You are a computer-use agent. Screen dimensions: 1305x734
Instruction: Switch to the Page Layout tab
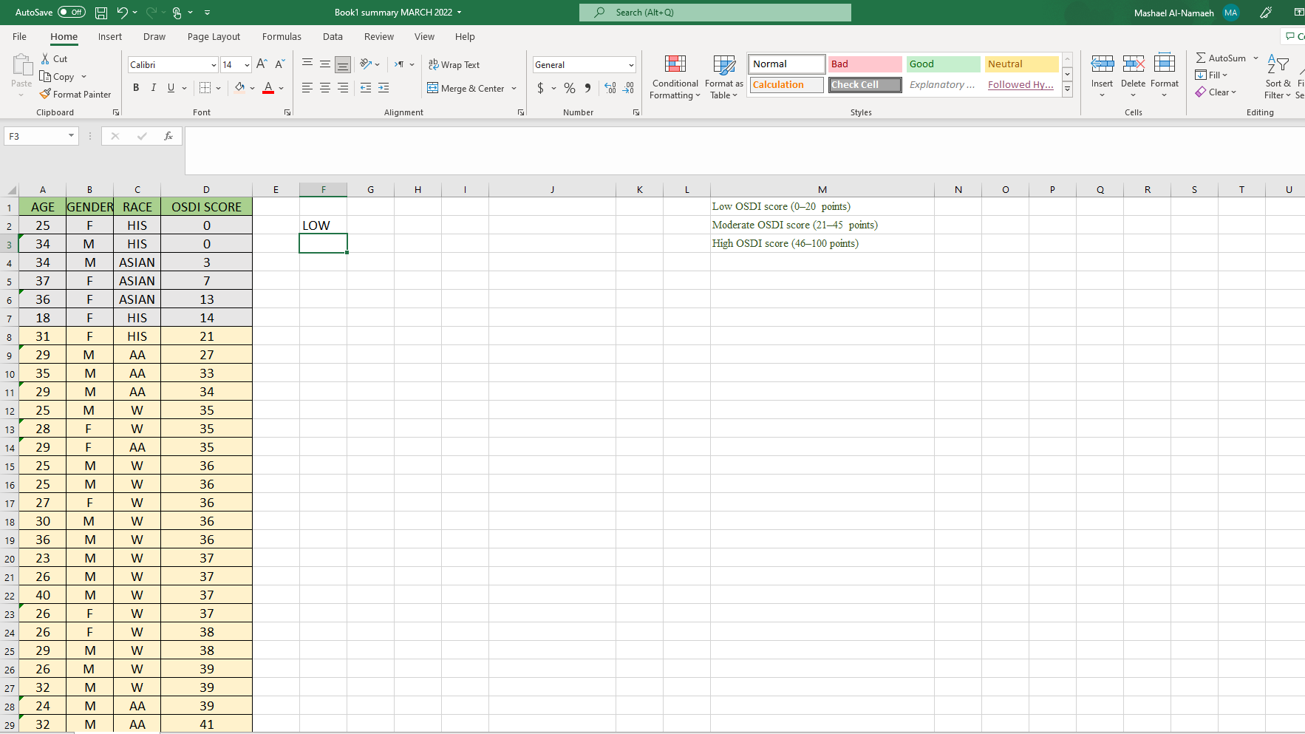tap(214, 37)
